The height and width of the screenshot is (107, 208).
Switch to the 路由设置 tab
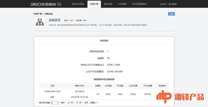pyautogui.click(x=108, y=4)
